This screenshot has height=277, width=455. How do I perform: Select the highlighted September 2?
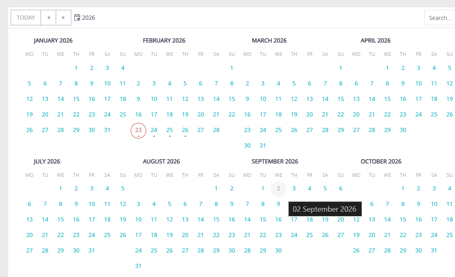click(278, 188)
